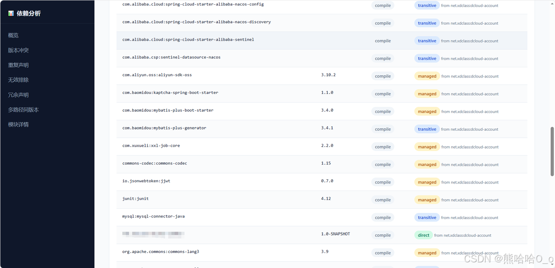Click the source text in the direct dependency row
The height and width of the screenshot is (268, 555).
click(x=463, y=236)
